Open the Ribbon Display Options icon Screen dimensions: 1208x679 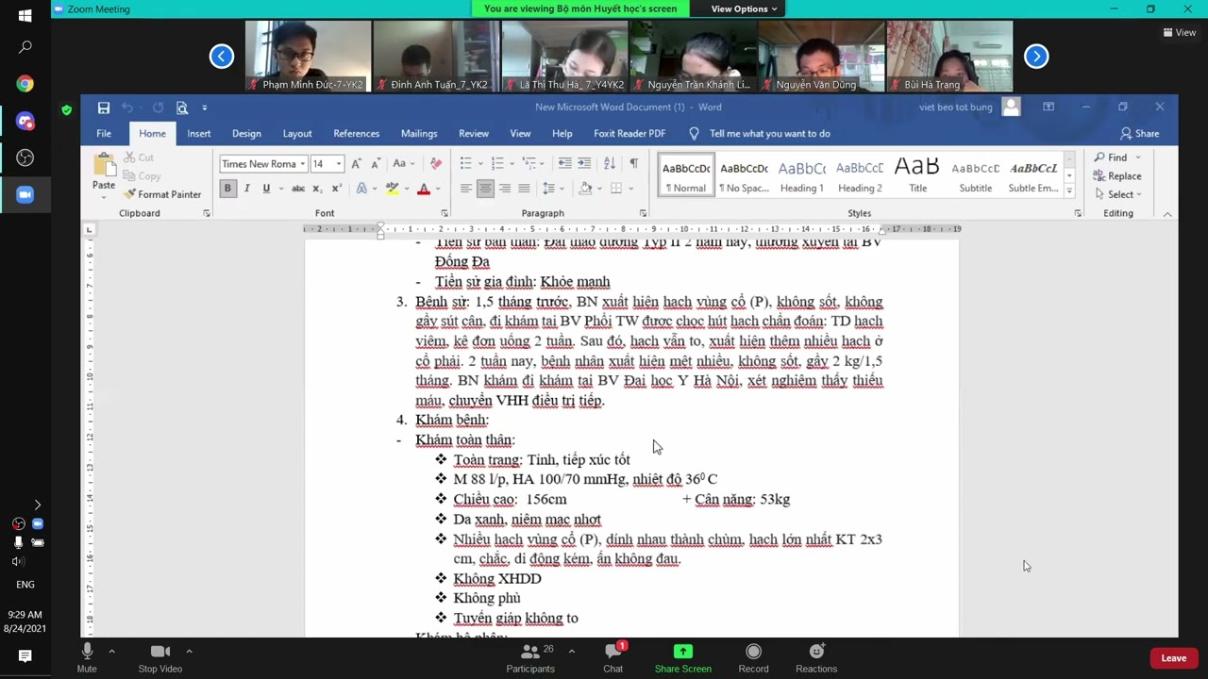(1048, 108)
